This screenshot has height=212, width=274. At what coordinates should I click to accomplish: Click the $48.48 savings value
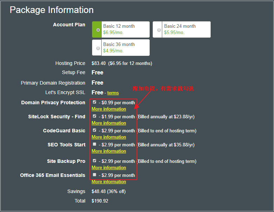(x=98, y=192)
